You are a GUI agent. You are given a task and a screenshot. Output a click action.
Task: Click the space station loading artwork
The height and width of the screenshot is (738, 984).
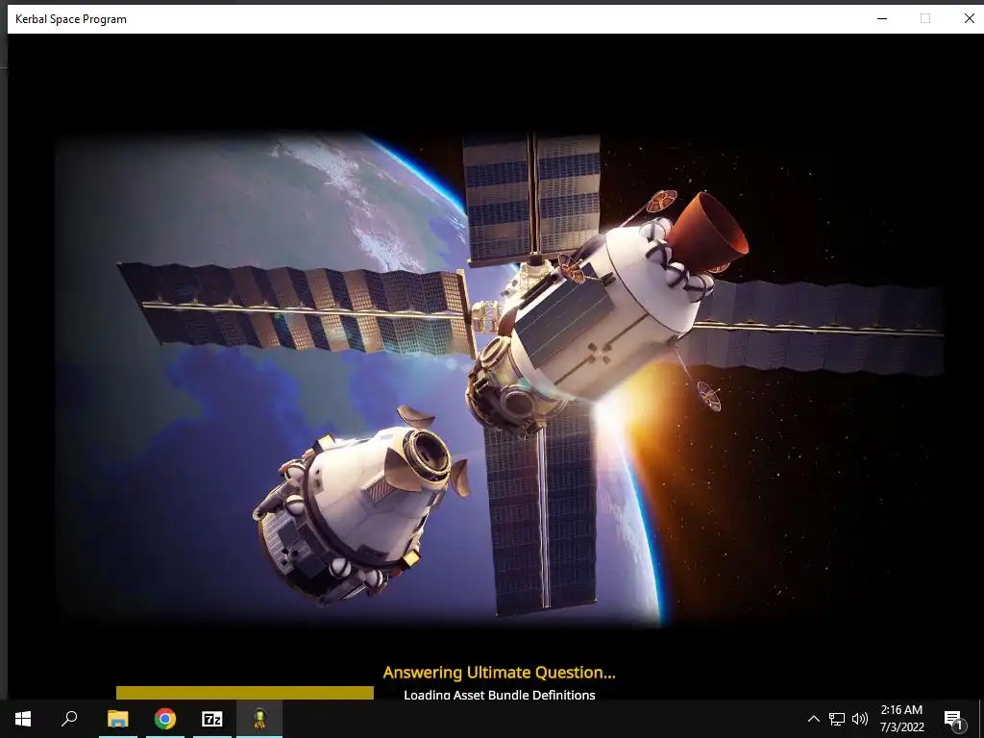point(500,379)
